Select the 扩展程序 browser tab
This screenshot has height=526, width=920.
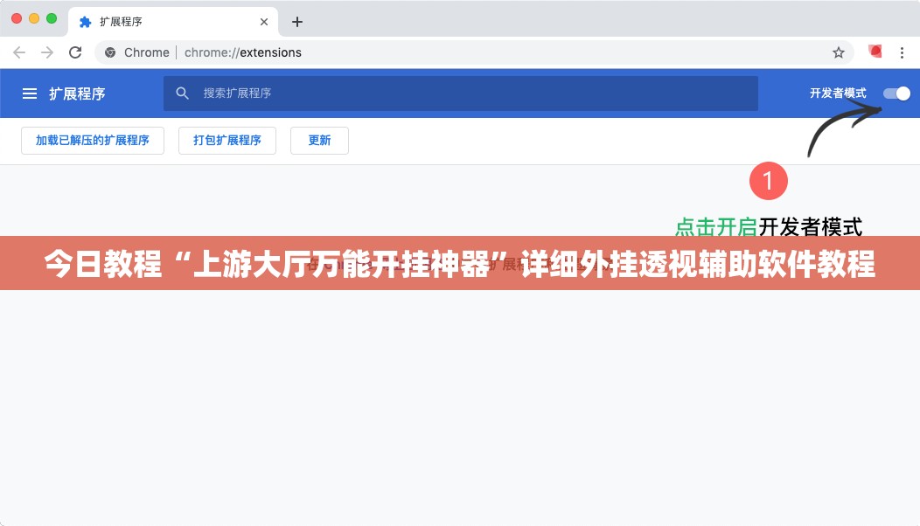[x=173, y=22]
